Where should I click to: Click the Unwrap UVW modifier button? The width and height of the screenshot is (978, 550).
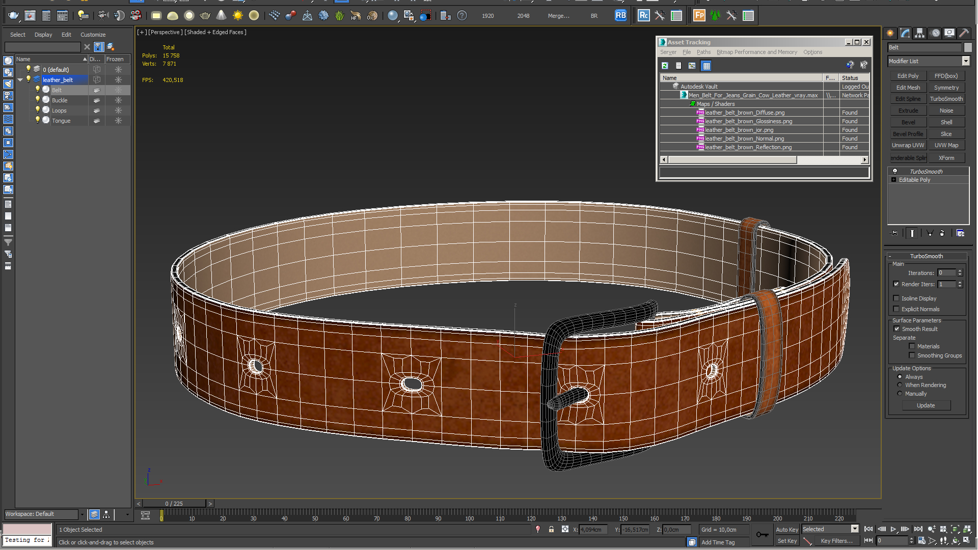(908, 145)
